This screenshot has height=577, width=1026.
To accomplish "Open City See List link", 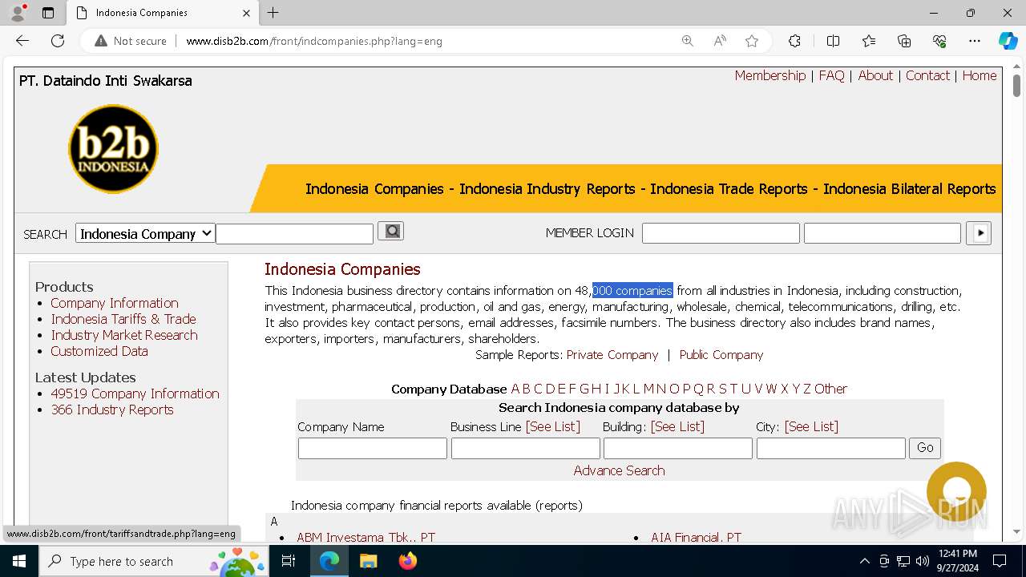I will [811, 426].
